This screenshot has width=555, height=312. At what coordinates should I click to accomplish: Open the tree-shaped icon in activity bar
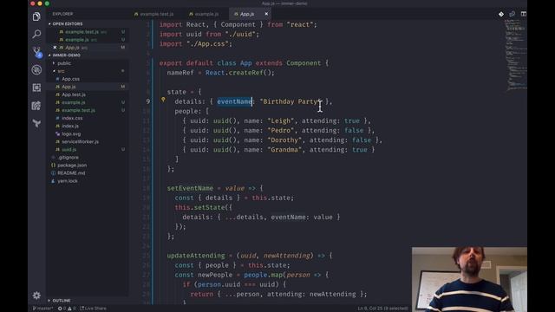point(36,123)
